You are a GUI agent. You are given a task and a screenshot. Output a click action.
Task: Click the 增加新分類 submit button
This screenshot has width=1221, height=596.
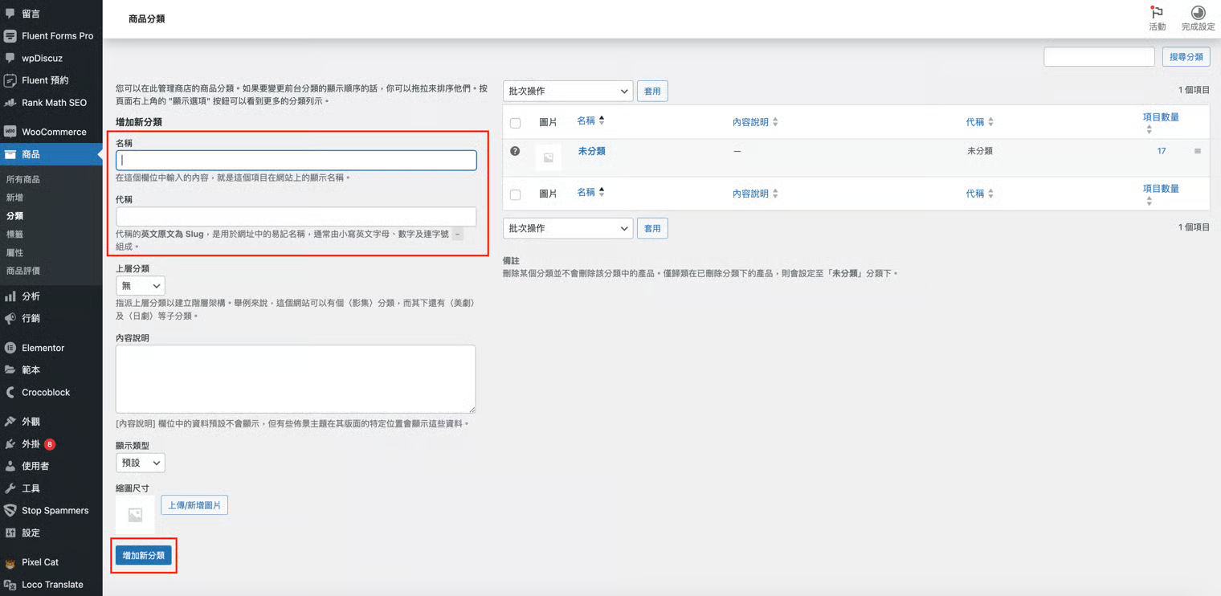pyautogui.click(x=144, y=556)
